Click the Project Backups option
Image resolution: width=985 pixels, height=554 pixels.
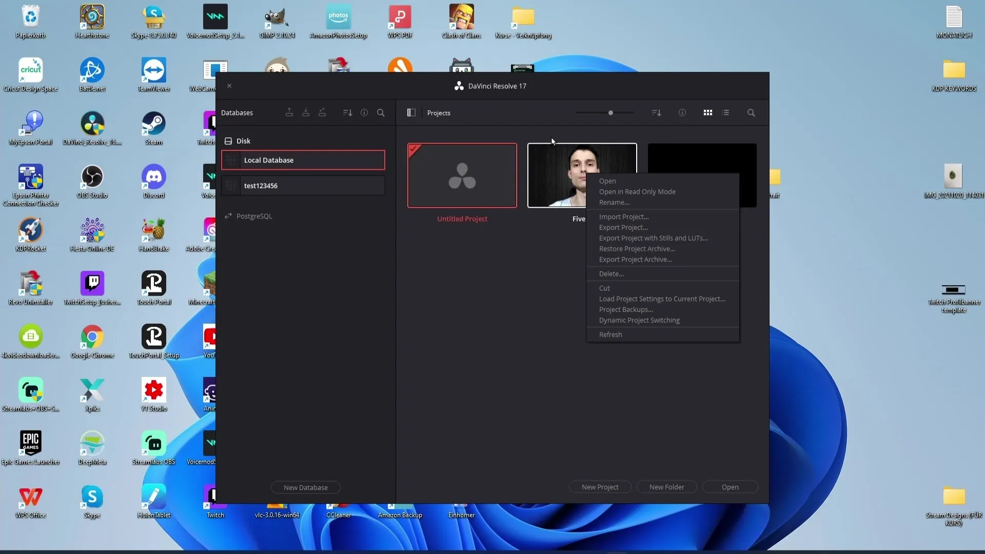point(626,309)
